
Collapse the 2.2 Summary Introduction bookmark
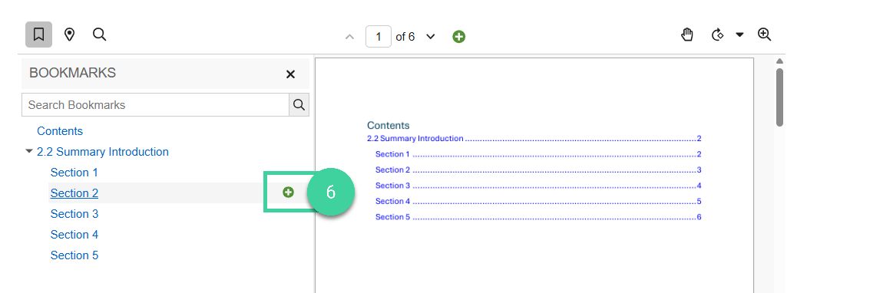coord(29,151)
